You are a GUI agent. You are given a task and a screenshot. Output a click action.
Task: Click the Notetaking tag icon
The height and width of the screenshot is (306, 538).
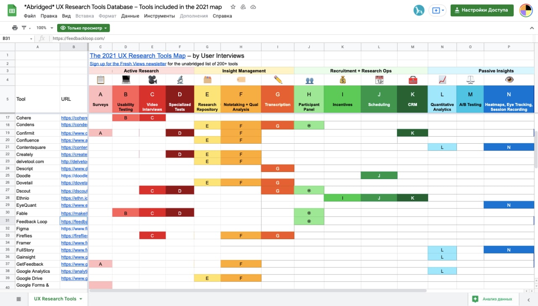241,79
